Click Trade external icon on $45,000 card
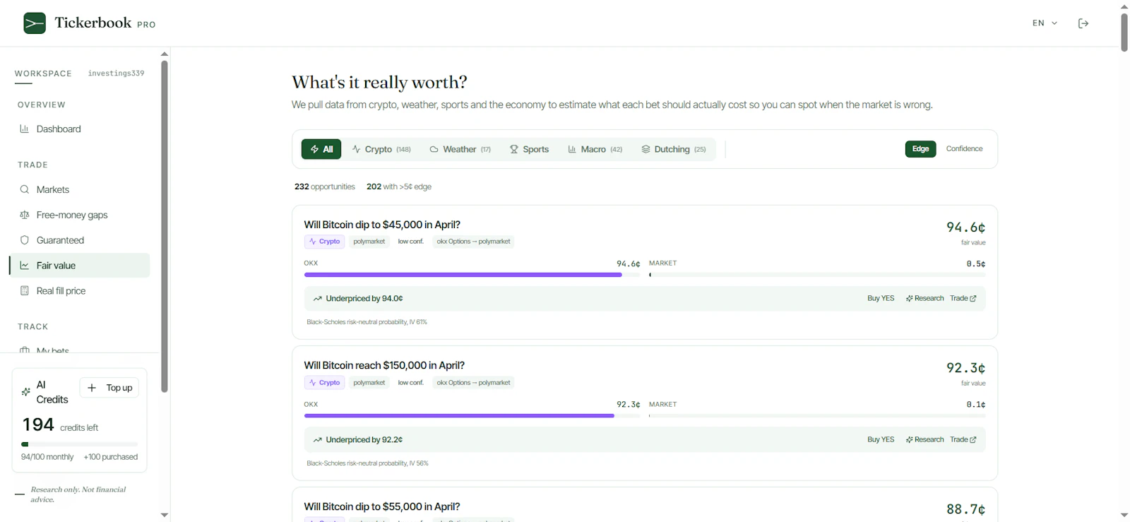 pyautogui.click(x=973, y=299)
